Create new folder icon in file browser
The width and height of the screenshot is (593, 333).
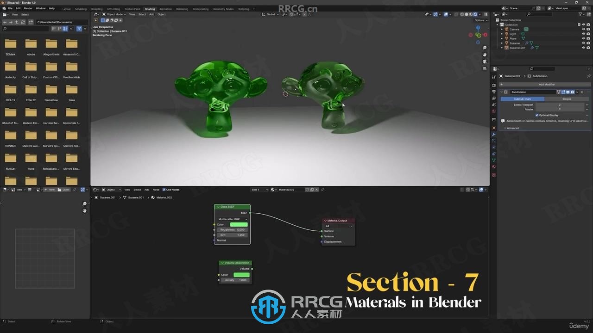[31, 22]
